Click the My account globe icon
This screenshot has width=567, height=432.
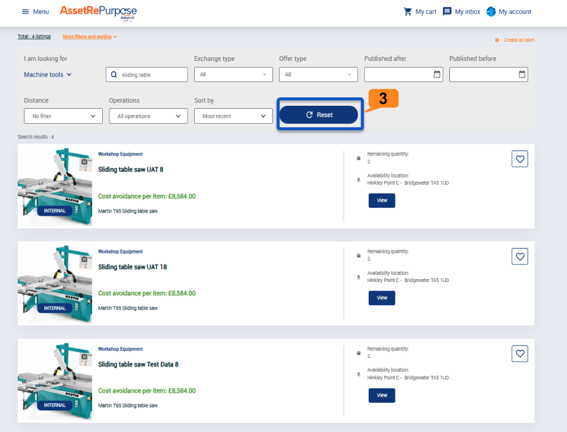(x=491, y=11)
